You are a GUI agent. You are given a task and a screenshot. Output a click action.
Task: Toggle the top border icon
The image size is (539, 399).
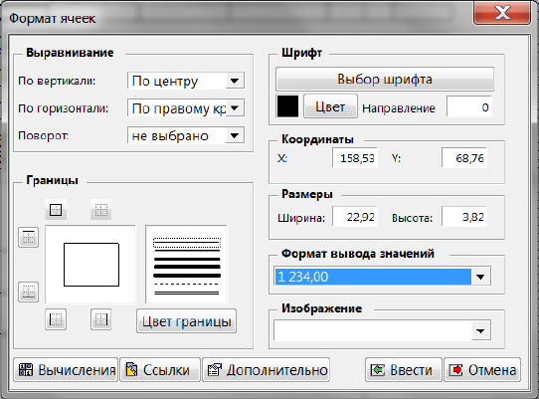click(28, 237)
